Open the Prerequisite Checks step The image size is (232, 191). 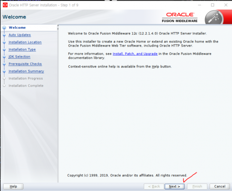pyautogui.click(x=25, y=64)
